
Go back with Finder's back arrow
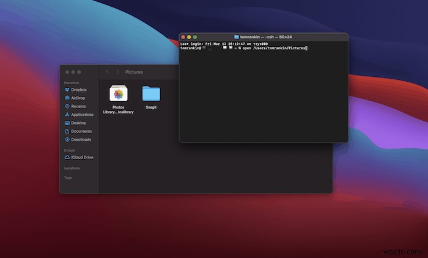coord(107,72)
